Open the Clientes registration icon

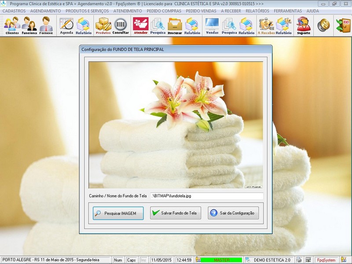(x=12, y=26)
